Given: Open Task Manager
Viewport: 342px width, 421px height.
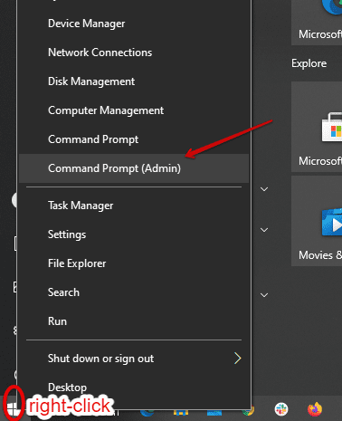Looking at the screenshot, I should (134, 206).
